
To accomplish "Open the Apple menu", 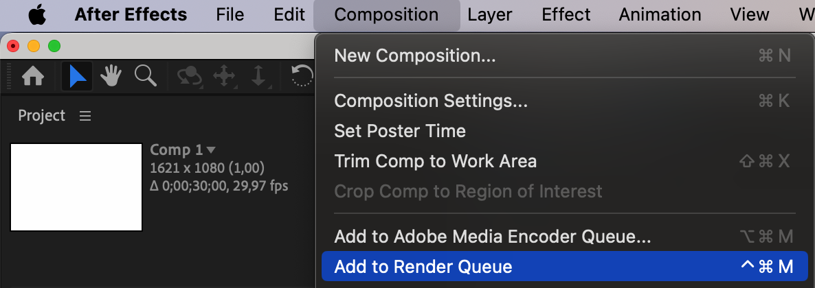I will 37,14.
